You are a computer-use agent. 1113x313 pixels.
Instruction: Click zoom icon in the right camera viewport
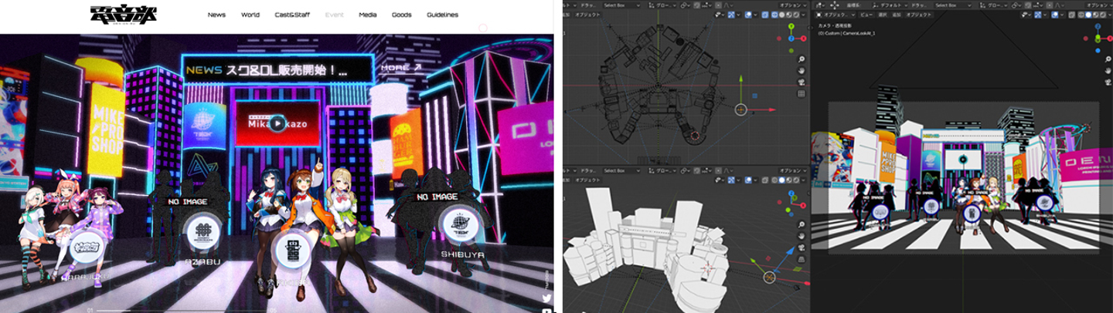coord(1108,59)
